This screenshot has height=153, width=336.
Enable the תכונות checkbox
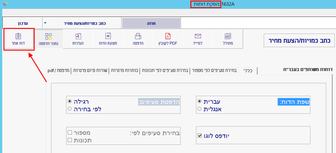[70, 140]
